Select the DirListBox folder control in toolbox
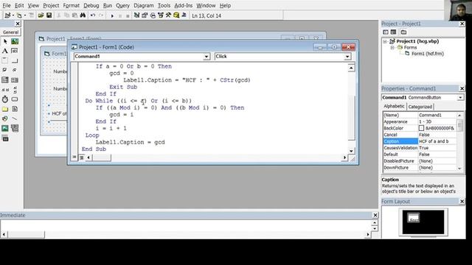Viewport: 472px width, 265px height. click(5, 109)
